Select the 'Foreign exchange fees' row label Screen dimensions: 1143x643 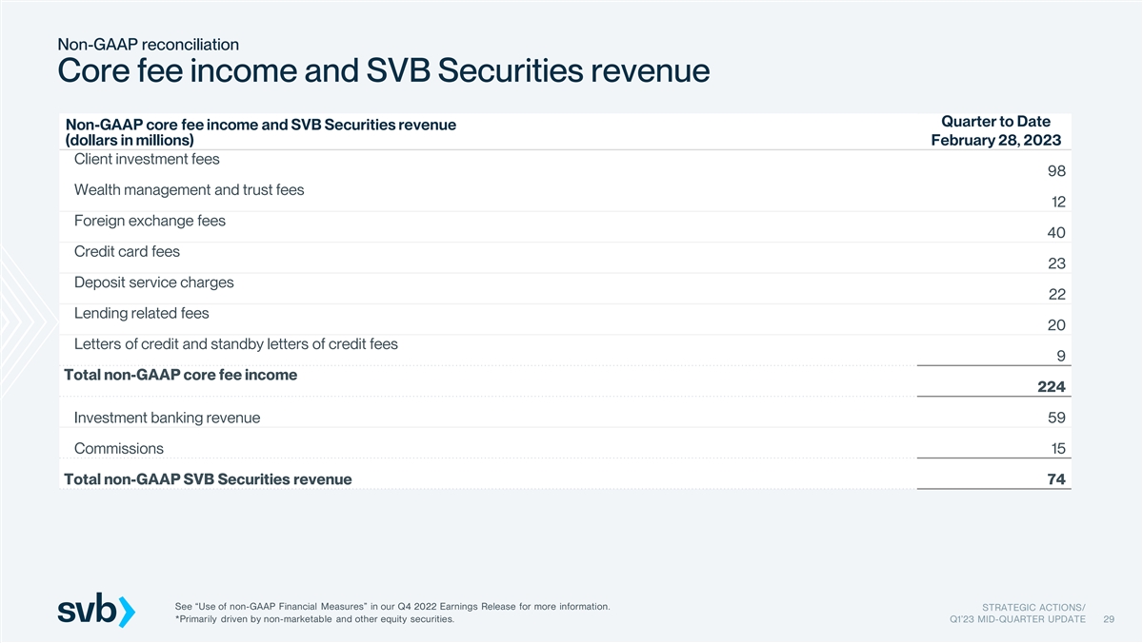[150, 221]
